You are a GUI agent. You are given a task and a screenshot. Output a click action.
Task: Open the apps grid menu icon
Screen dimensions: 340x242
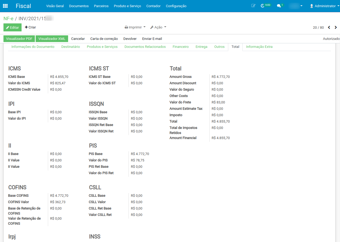[x=5, y=6]
